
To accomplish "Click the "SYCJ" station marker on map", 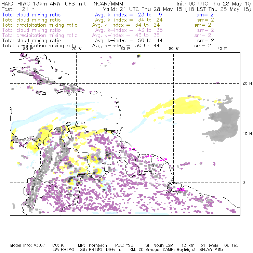I will 133,149.
